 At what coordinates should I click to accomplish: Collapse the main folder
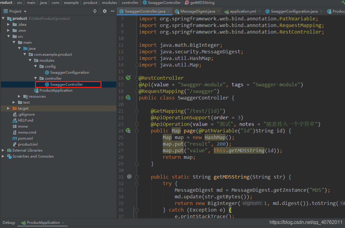pos(14,42)
